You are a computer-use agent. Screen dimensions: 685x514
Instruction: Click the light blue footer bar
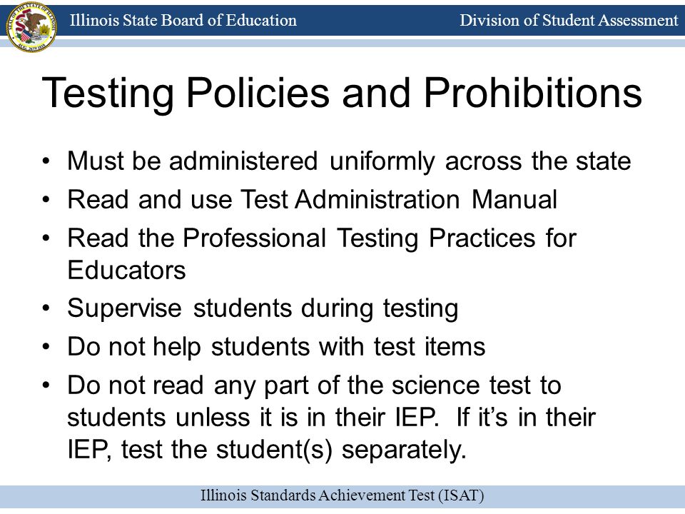pos(342,496)
